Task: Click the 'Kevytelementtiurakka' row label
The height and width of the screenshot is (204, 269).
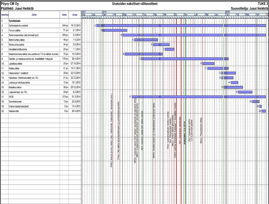Action: pos(18,49)
